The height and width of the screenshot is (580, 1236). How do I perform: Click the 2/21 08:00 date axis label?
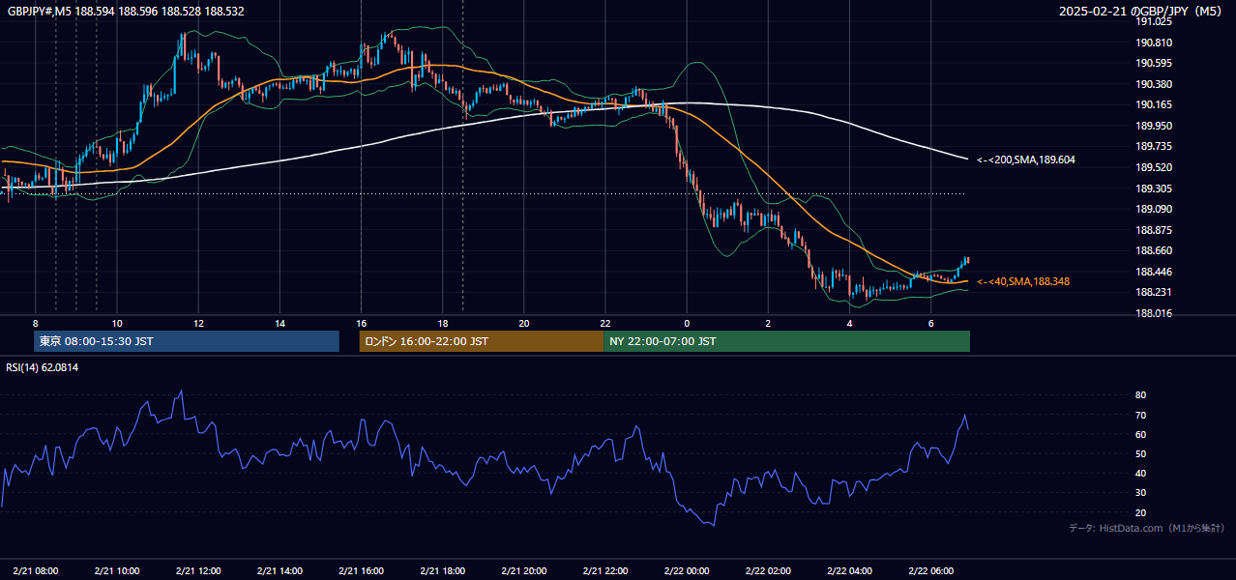click(36, 570)
